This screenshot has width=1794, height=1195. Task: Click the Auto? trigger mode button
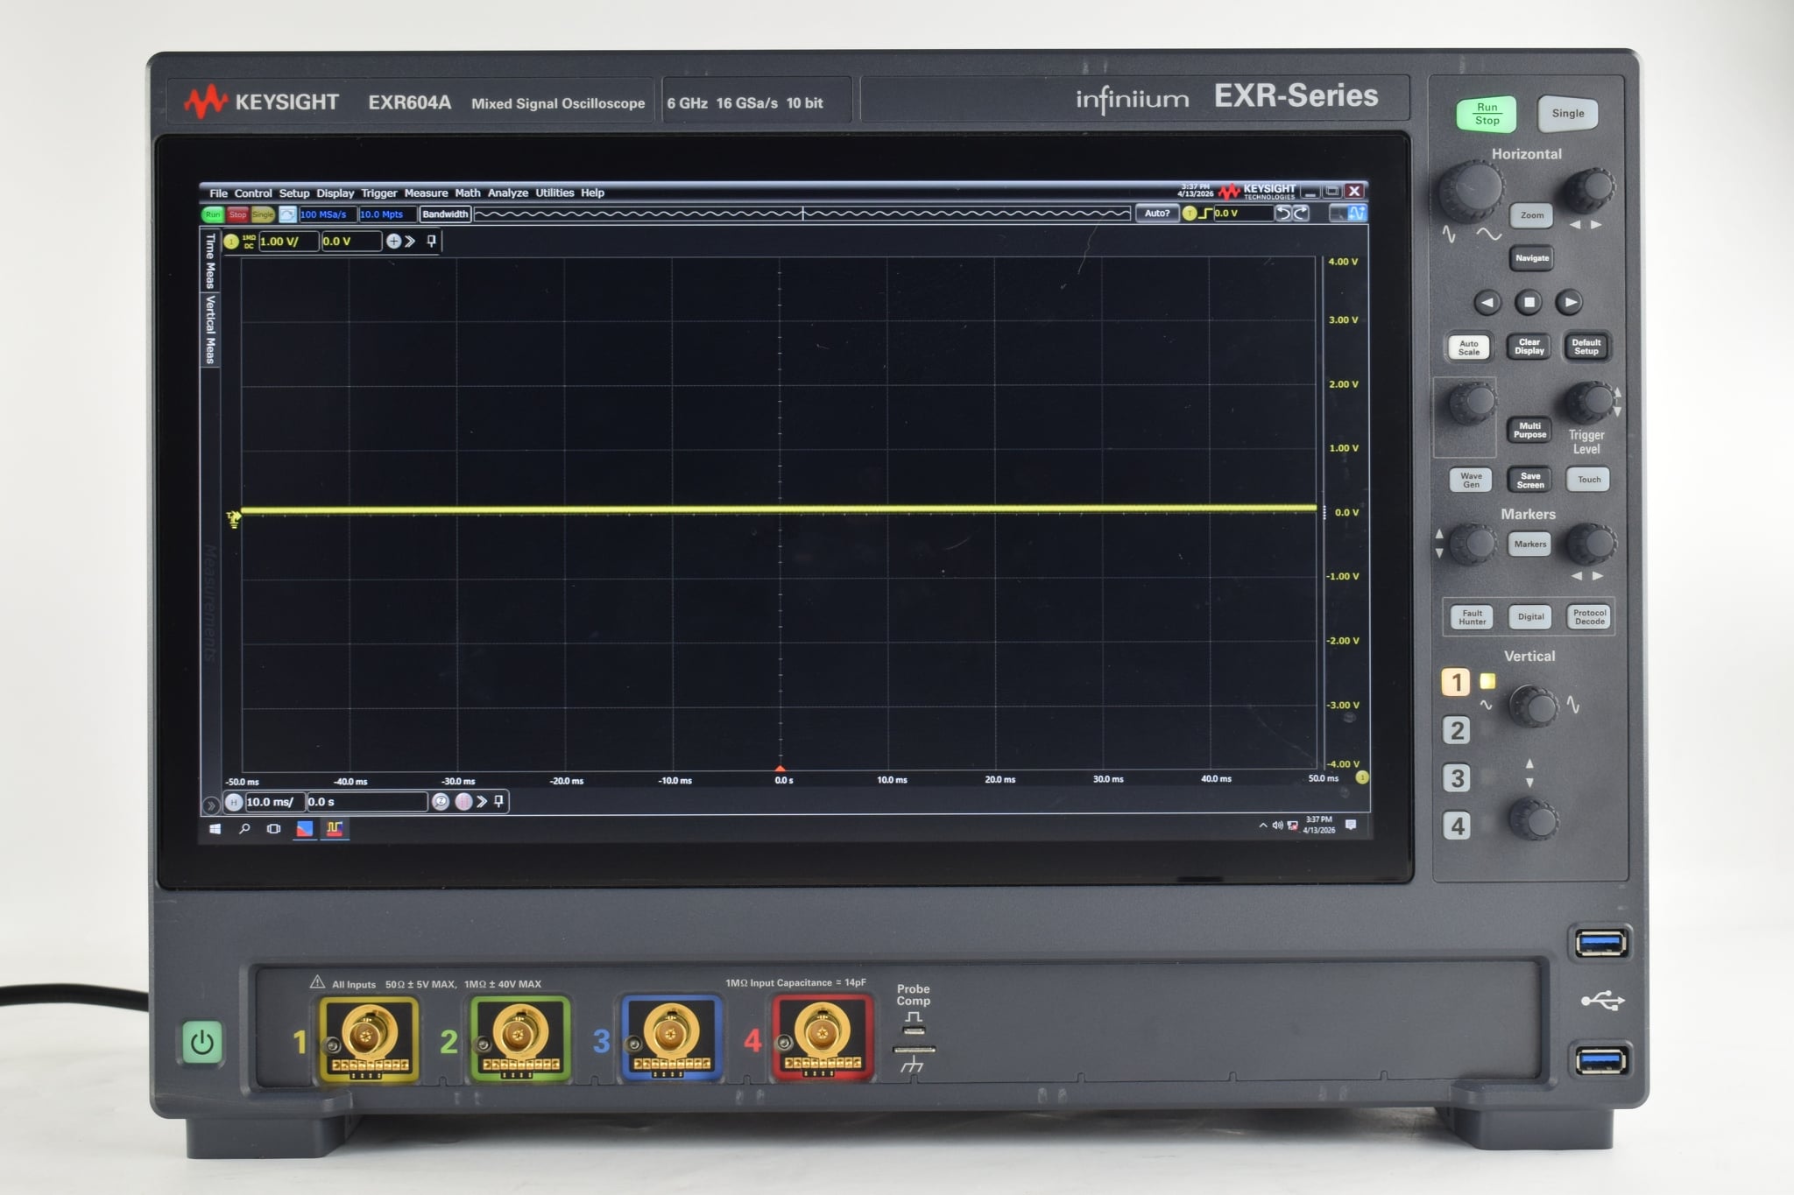click(1157, 214)
